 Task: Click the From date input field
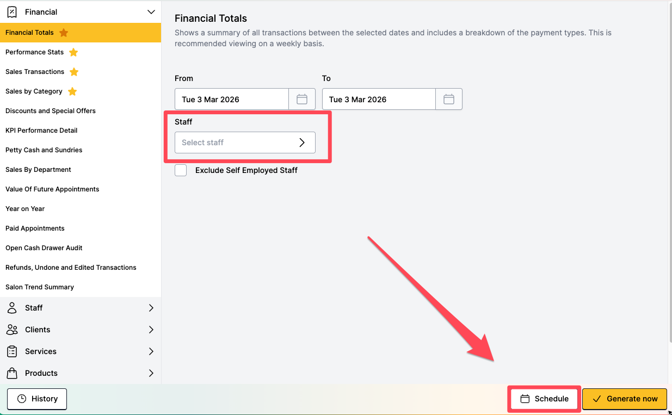(232, 99)
